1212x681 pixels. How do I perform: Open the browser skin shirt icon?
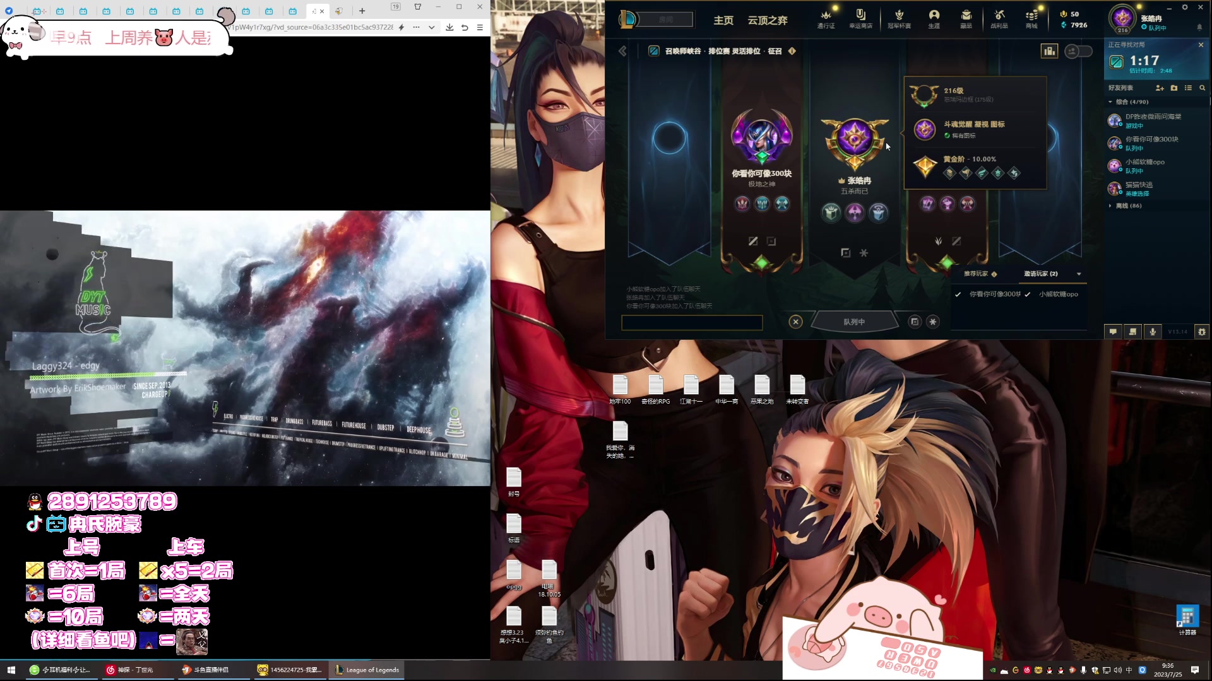(417, 7)
